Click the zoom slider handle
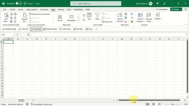 [172, 104]
